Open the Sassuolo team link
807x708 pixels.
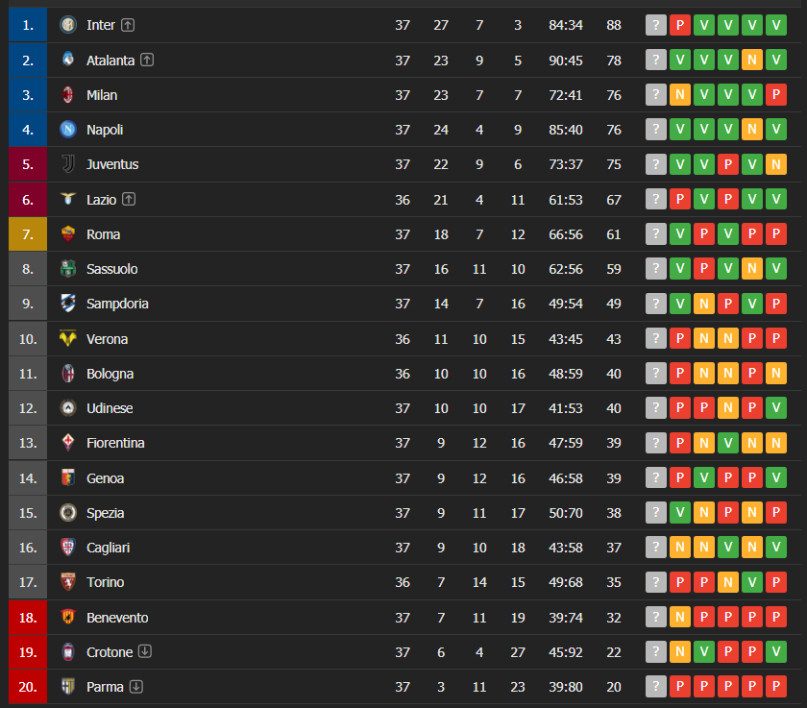(x=111, y=269)
